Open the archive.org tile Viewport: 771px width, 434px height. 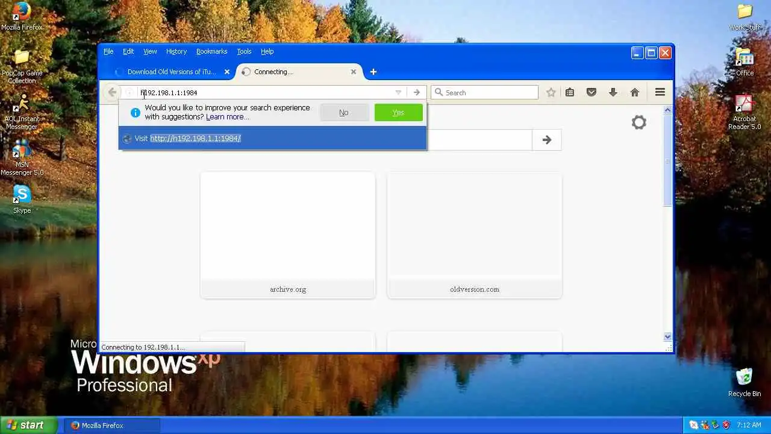click(x=288, y=235)
